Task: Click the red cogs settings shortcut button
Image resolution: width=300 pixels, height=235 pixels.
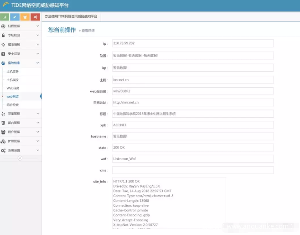Action: (x=36, y=17)
